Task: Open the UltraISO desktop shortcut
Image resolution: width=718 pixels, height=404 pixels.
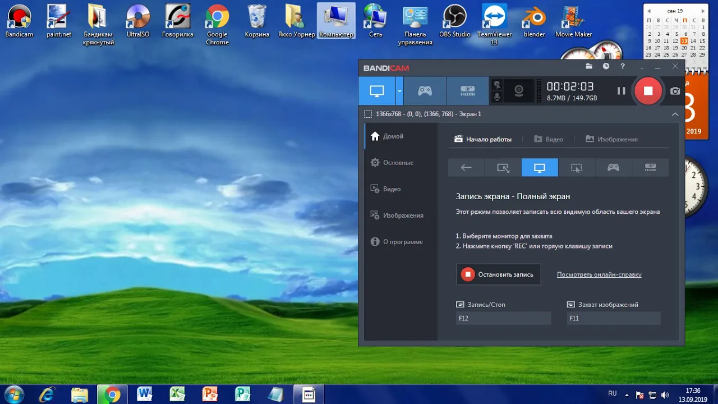Action: tap(138, 21)
